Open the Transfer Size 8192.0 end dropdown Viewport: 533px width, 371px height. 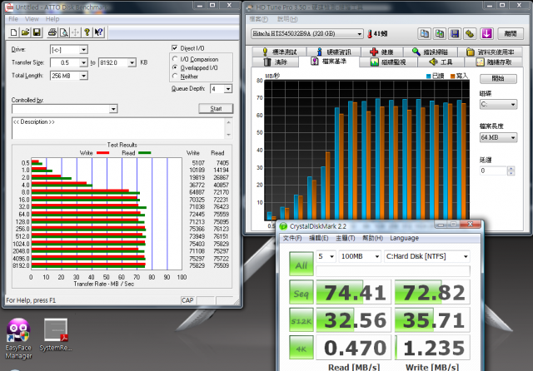click(x=132, y=62)
